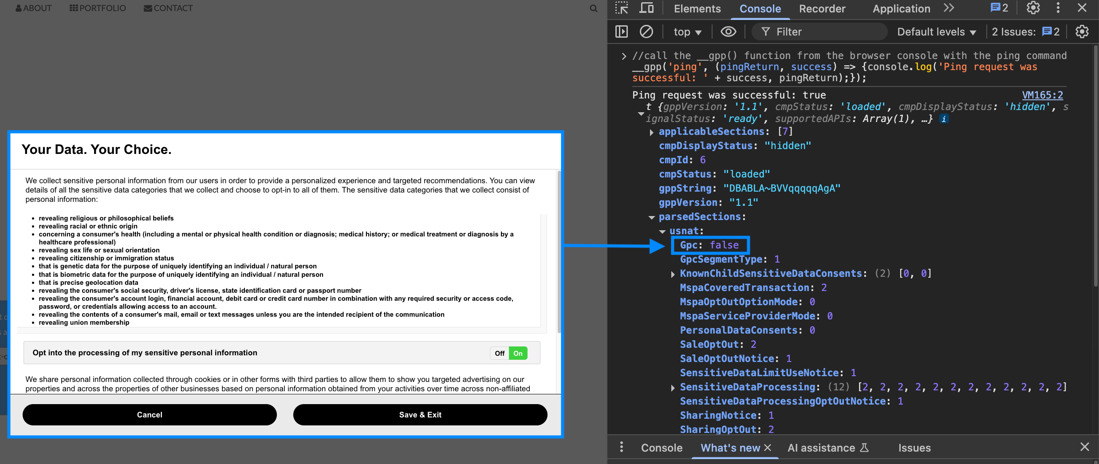
Task: Click the cmpDisplayStatus: "hidden" property
Action: point(735,146)
